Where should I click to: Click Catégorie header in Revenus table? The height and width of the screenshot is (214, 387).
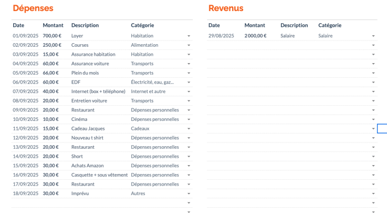330,25
